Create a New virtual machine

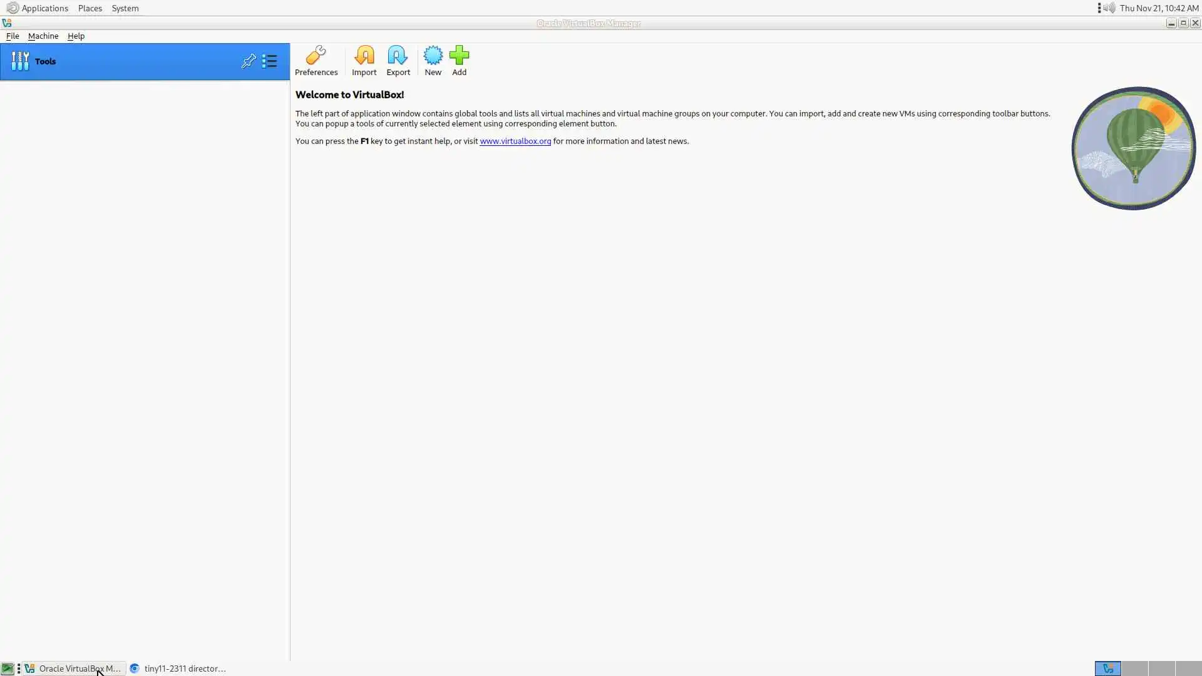coord(433,60)
